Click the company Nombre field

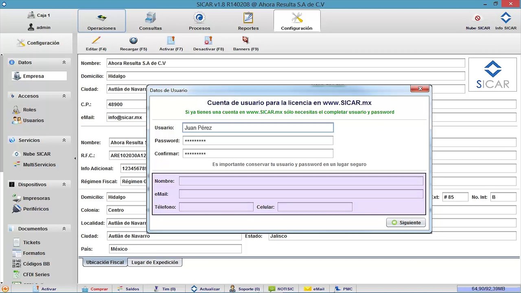[x=286, y=63]
